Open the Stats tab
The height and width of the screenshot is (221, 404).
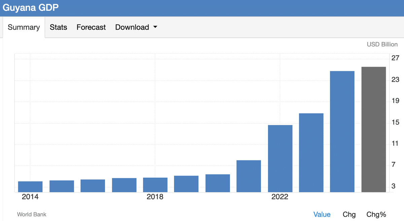58,27
